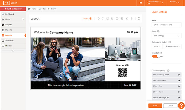
Task: Open the Active Workspace dropdown
Action: (155, 3)
